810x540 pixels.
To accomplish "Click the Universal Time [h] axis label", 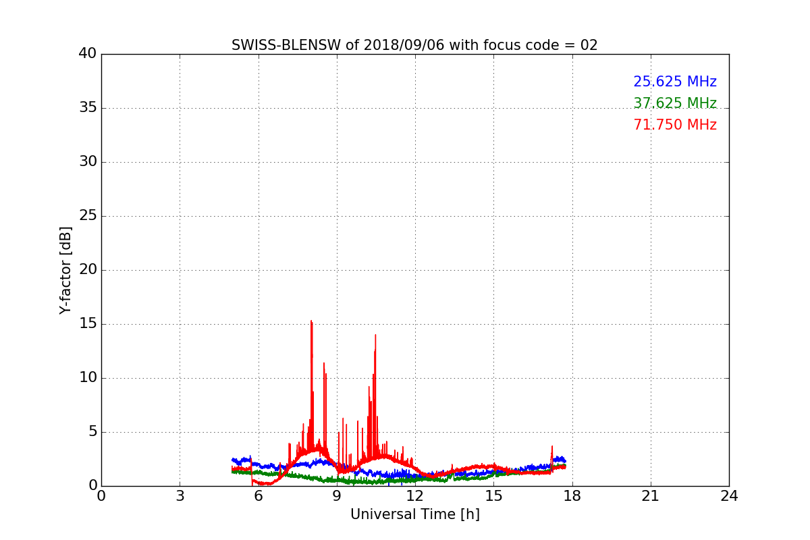I will point(415,514).
